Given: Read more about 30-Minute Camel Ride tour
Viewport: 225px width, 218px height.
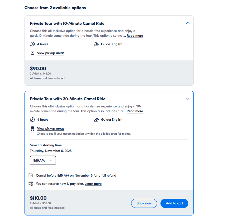Looking at the screenshot, I should click(x=135, y=111).
